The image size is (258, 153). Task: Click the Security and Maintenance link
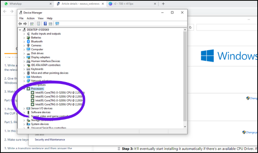tap(50, 139)
